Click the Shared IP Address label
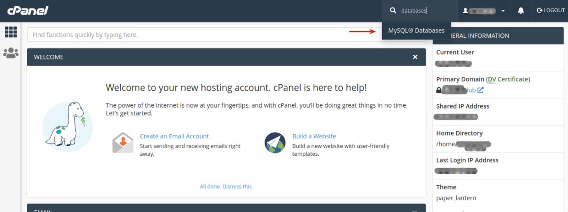Screen dimensions: 568x212 (x=462, y=106)
